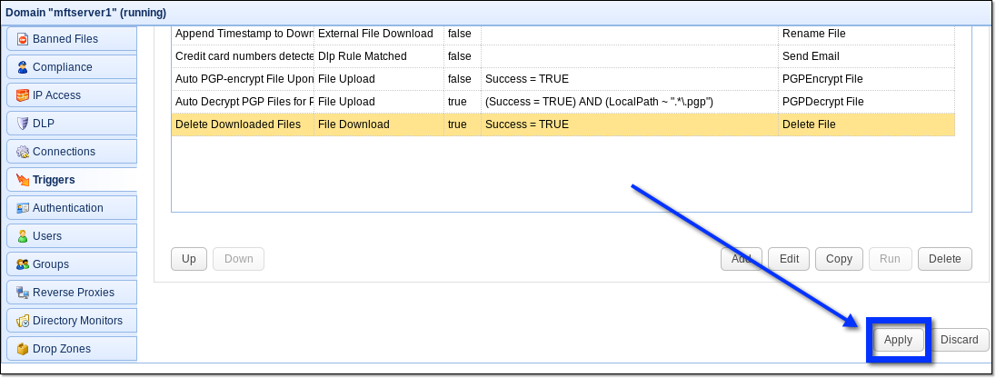The height and width of the screenshot is (378, 996).
Task: Delete the selected trigger with Delete button
Action: (x=944, y=259)
